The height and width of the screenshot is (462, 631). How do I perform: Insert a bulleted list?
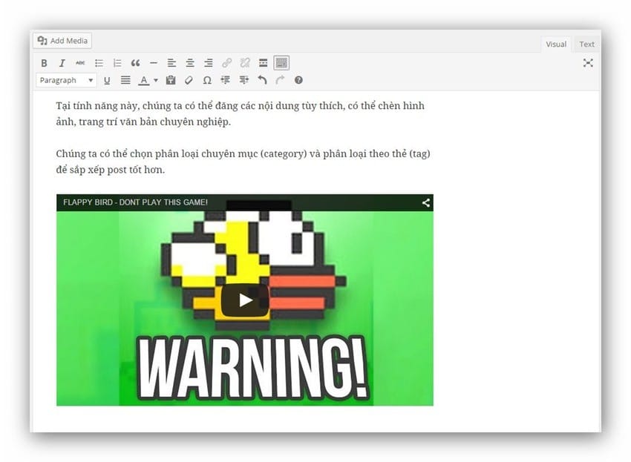tap(99, 63)
